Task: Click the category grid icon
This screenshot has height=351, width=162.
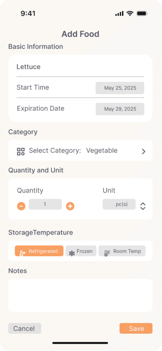Action: pos(21,151)
